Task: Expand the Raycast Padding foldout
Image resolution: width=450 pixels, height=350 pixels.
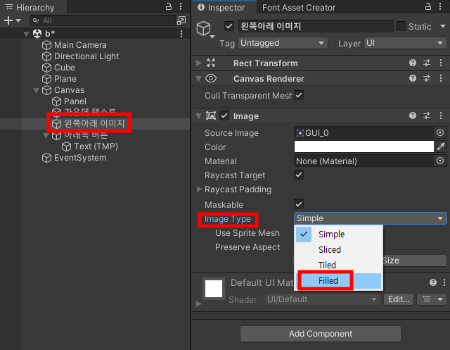Action: point(199,189)
